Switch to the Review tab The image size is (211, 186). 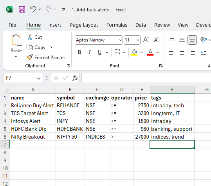coord(162,25)
